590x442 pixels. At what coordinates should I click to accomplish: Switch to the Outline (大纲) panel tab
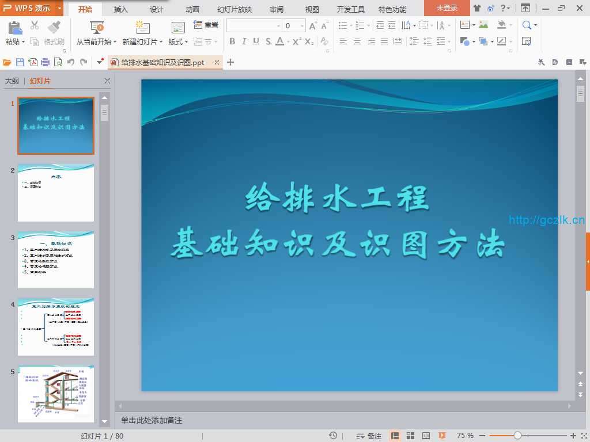click(x=12, y=81)
